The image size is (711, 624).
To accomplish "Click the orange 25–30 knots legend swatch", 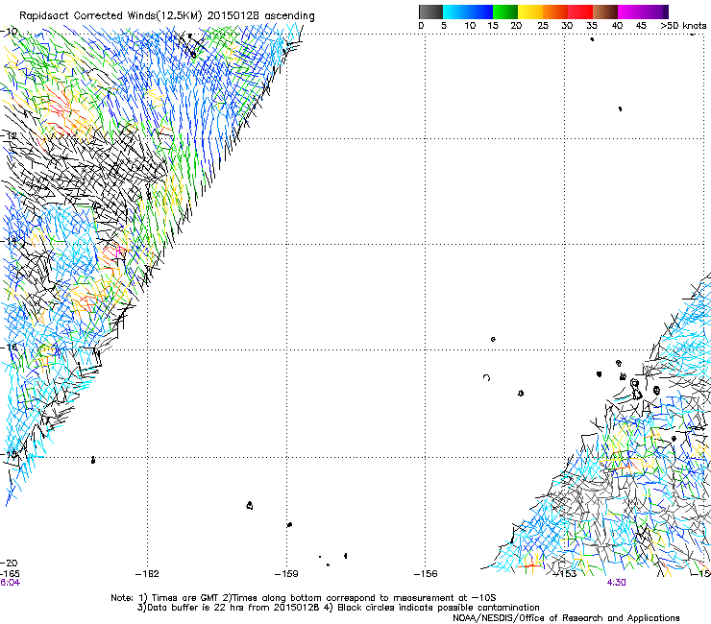I will click(x=555, y=12).
